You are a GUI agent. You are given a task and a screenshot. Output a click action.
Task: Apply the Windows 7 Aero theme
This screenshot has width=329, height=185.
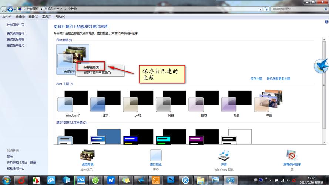click(x=73, y=104)
